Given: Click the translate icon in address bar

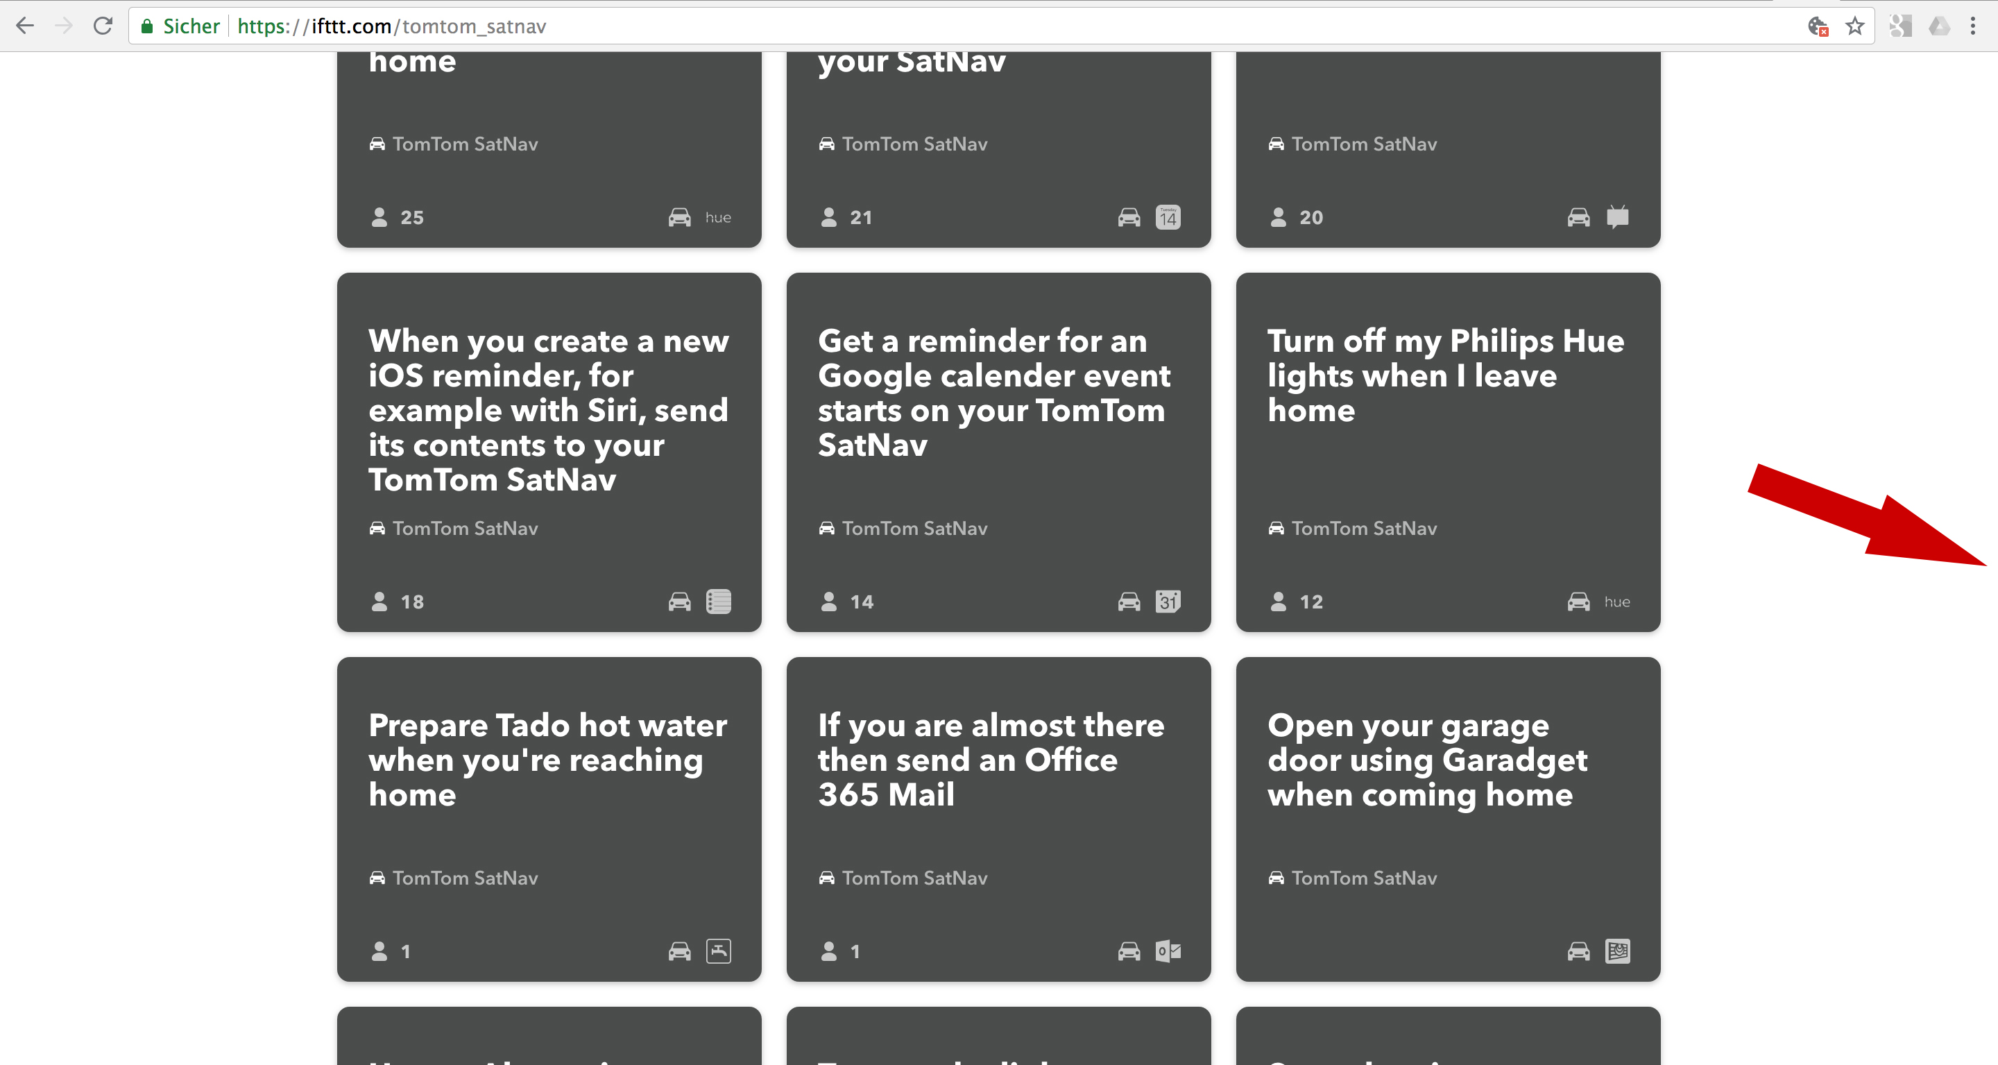Looking at the screenshot, I should (1818, 26).
